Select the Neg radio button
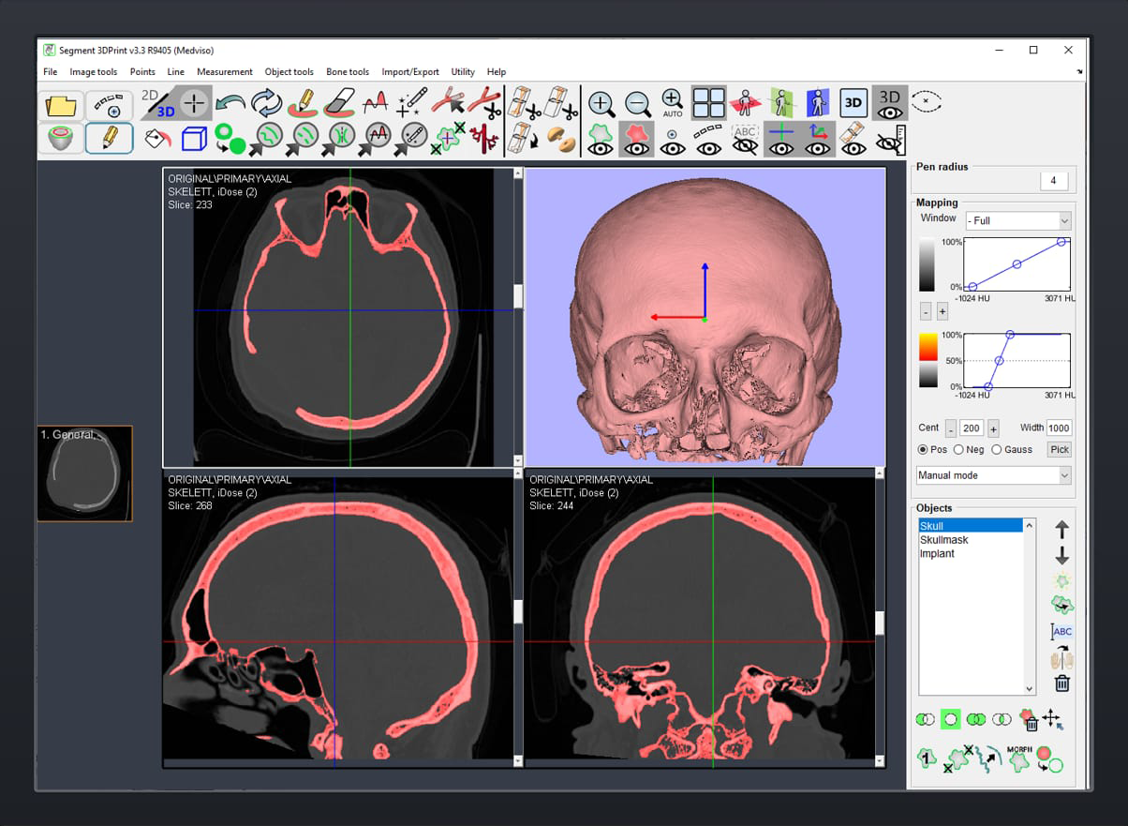The width and height of the screenshot is (1128, 826). point(958,450)
